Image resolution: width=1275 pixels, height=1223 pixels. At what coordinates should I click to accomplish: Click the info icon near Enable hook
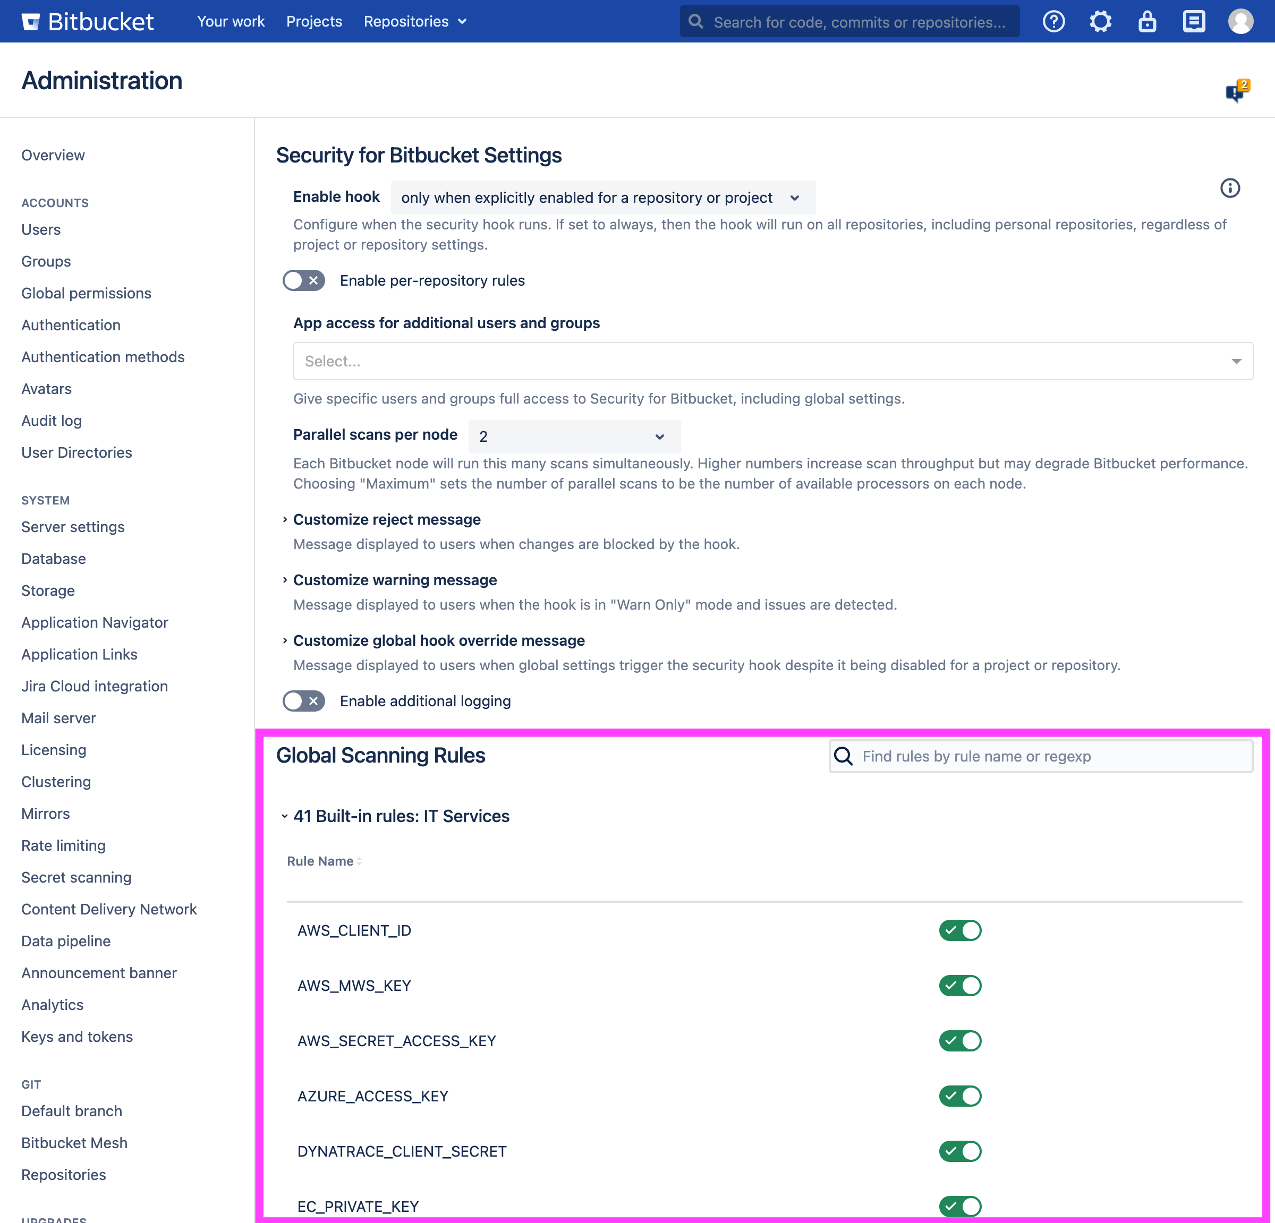tap(1229, 189)
